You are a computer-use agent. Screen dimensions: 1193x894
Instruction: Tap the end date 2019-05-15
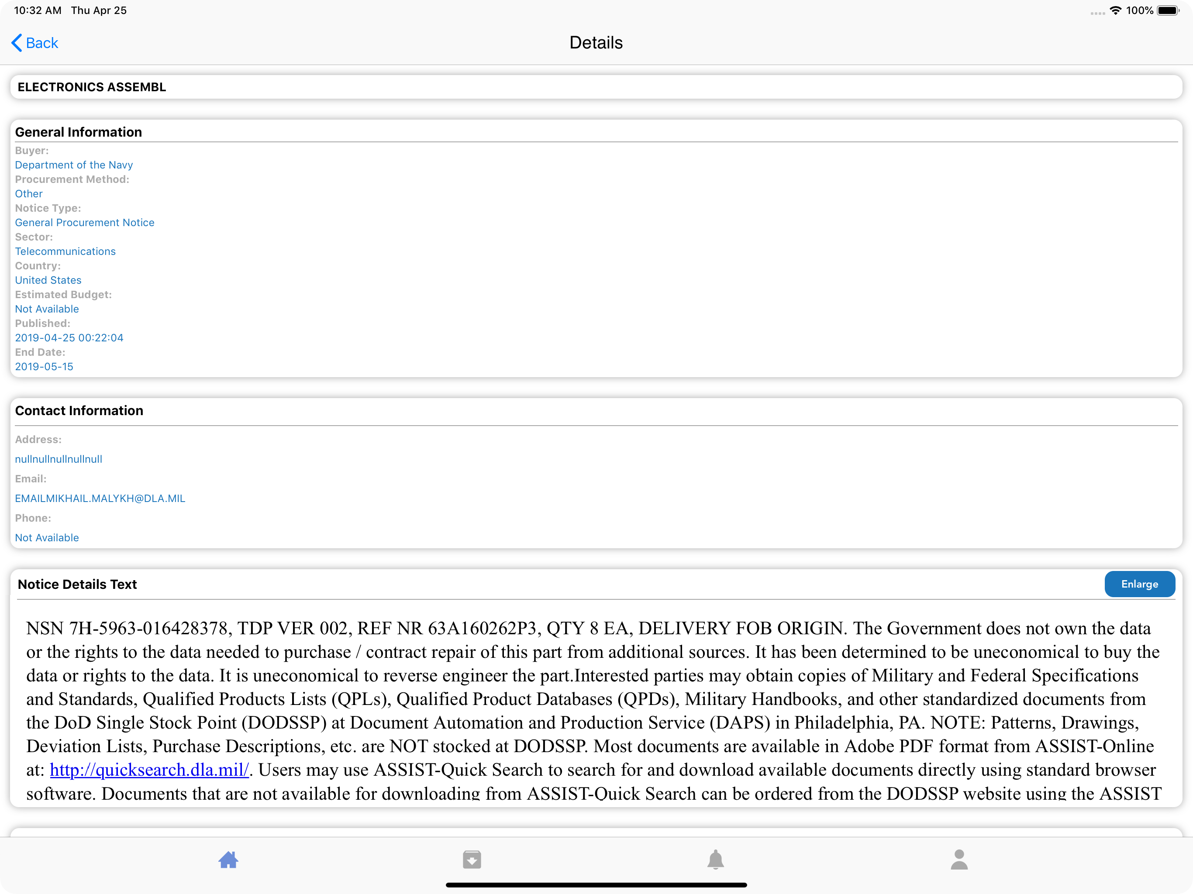pos(44,367)
